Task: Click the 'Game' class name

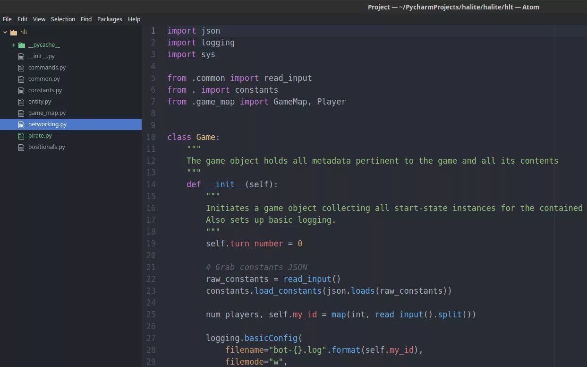Action: pos(206,137)
